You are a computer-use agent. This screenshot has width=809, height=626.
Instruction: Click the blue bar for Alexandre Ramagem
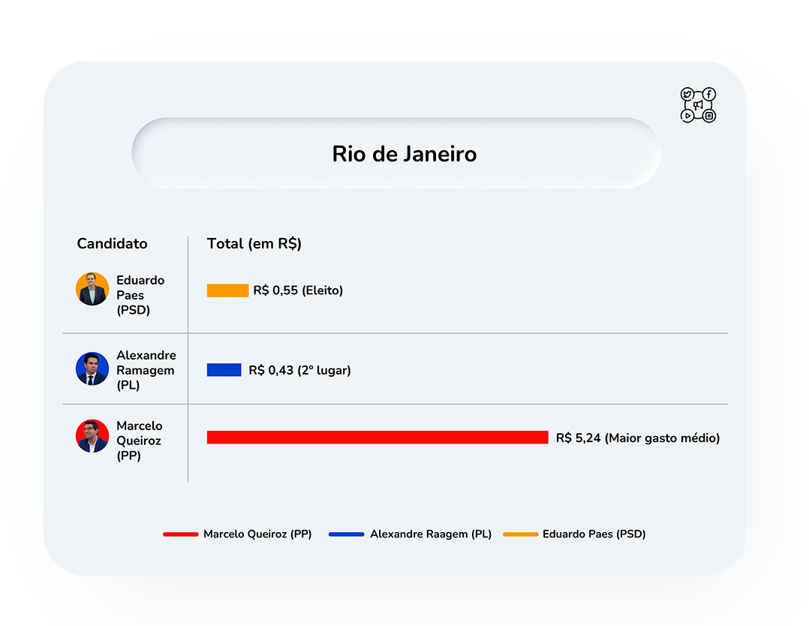[x=224, y=370]
